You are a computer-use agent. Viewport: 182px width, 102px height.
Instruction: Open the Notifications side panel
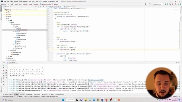click(181, 10)
